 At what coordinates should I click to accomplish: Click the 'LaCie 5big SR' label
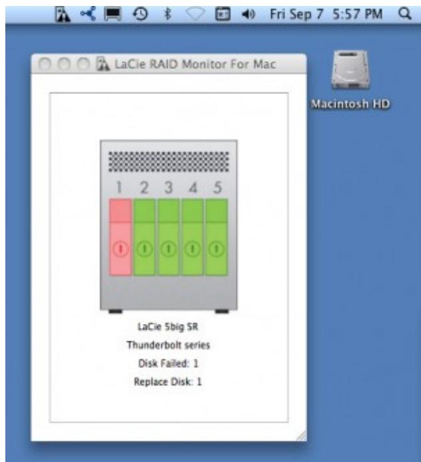point(168,327)
